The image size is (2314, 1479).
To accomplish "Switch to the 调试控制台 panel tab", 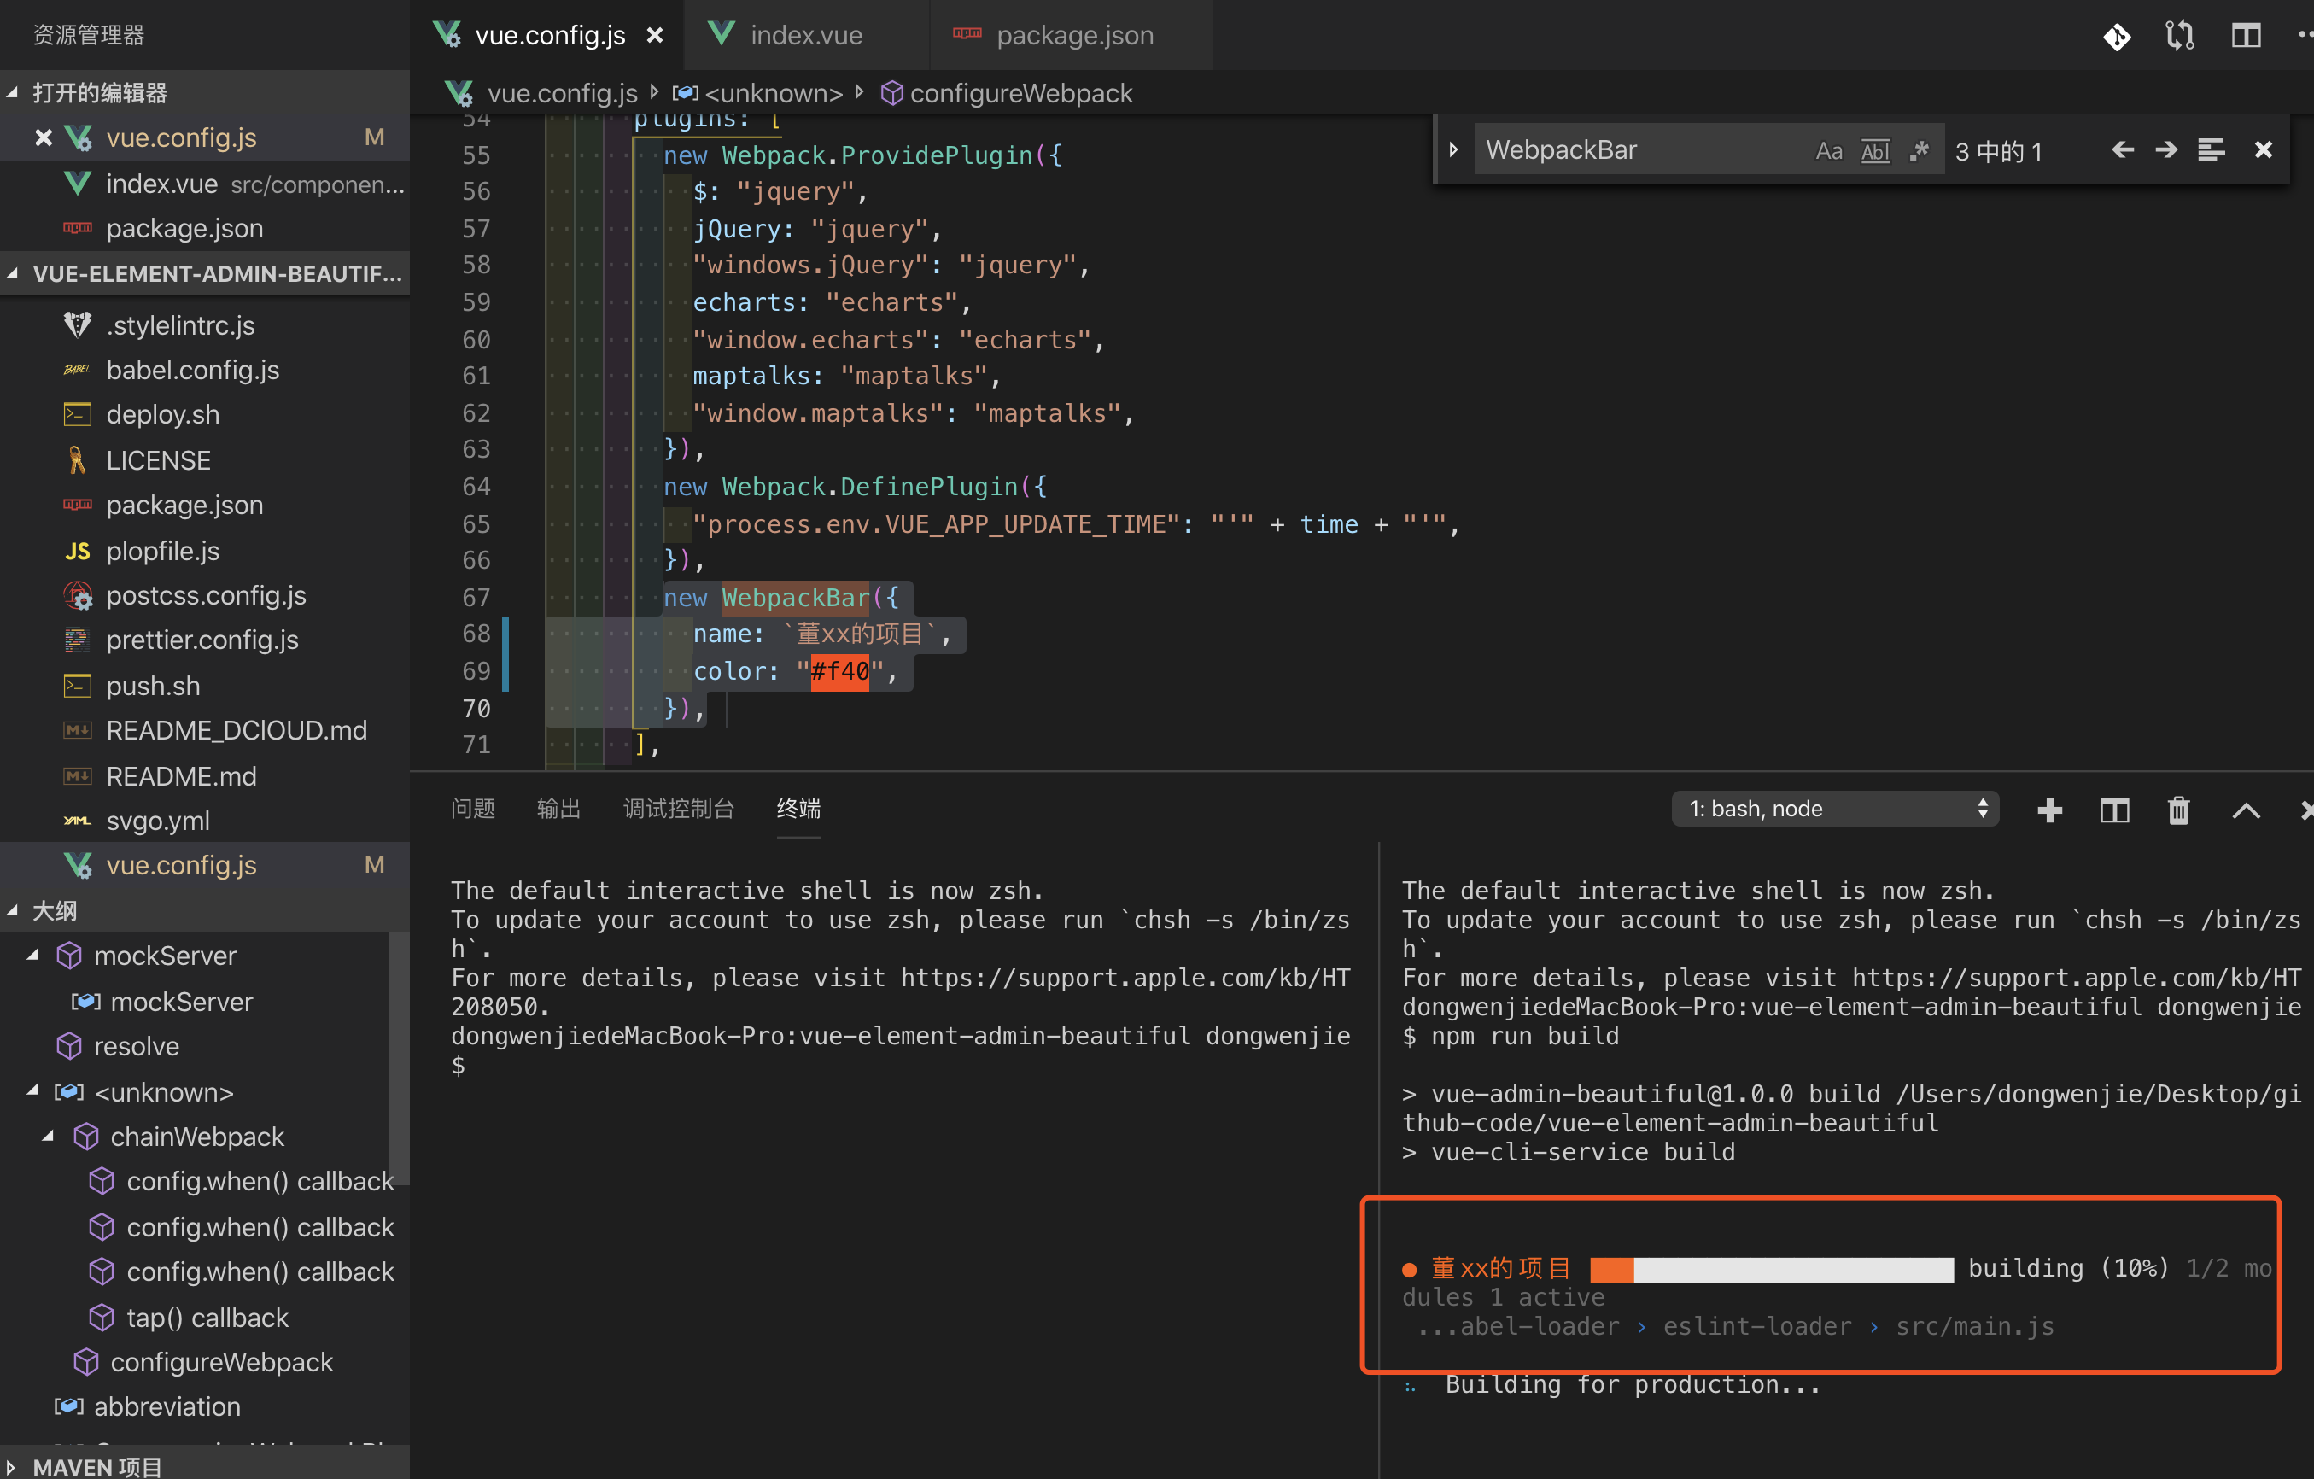I will [x=679, y=808].
